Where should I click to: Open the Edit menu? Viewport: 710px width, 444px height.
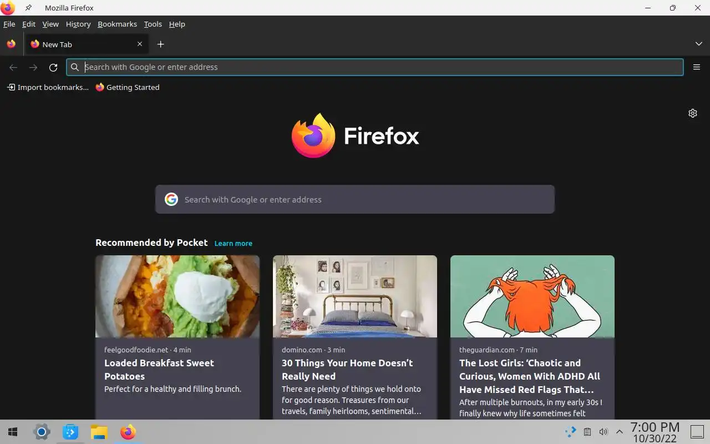point(29,24)
